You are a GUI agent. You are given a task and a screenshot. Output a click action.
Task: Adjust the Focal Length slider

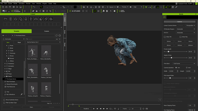coord(168,51)
